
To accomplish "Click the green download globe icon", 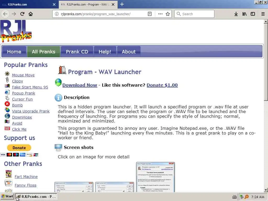I will click(x=58, y=82).
